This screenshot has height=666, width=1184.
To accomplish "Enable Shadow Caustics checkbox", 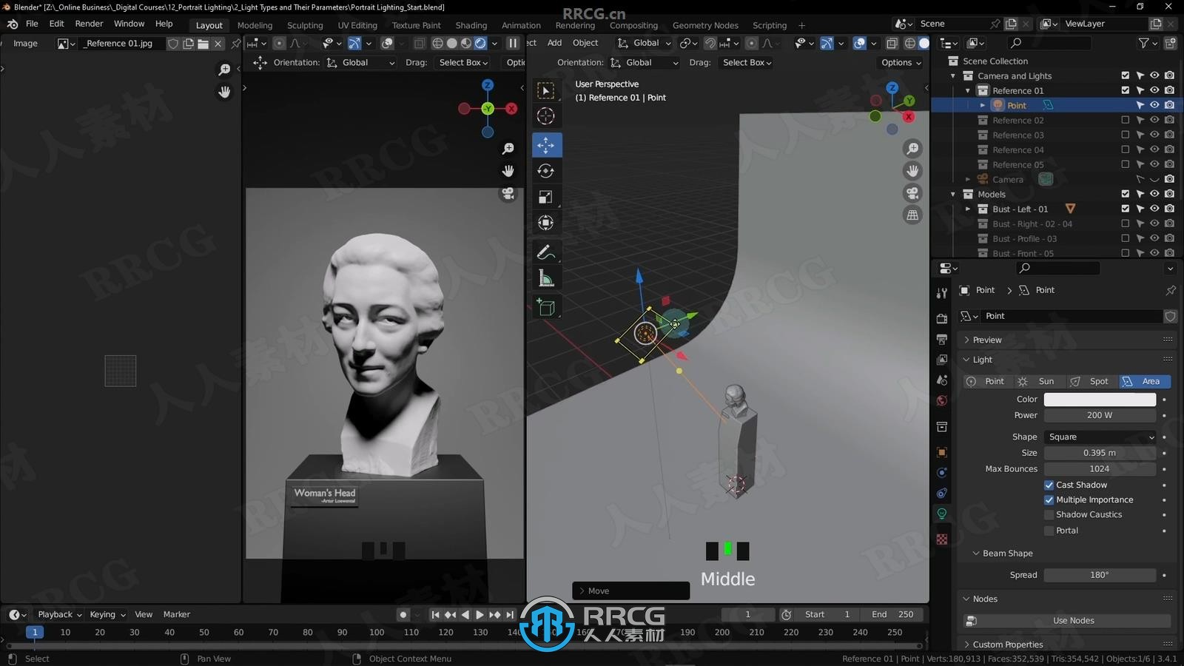I will [1049, 515].
